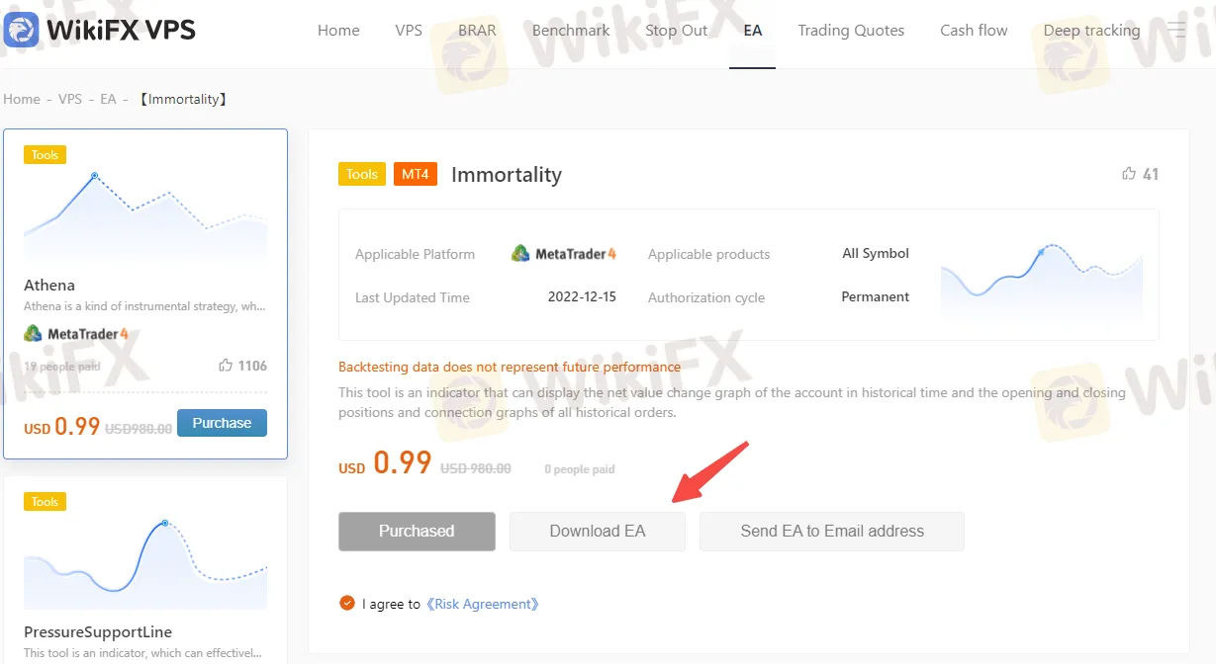Viewport: 1216px width, 664px height.
Task: Open the PressureSupportLine chart thumbnail
Action: pyautogui.click(x=145, y=562)
